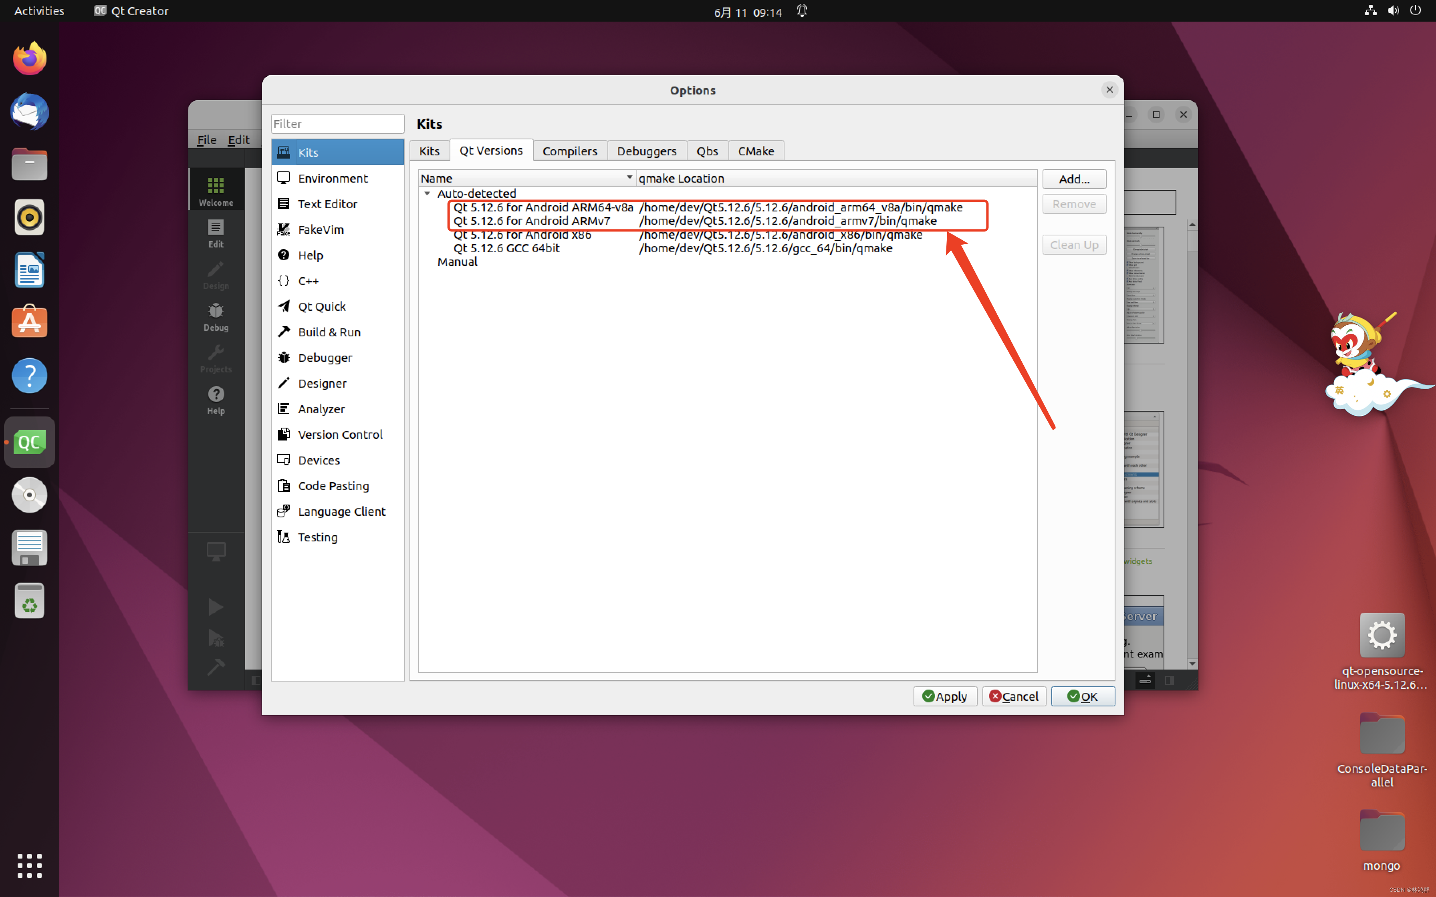The height and width of the screenshot is (897, 1436).
Task: Switch to Welcome mode in Qt Creator
Action: 216,191
